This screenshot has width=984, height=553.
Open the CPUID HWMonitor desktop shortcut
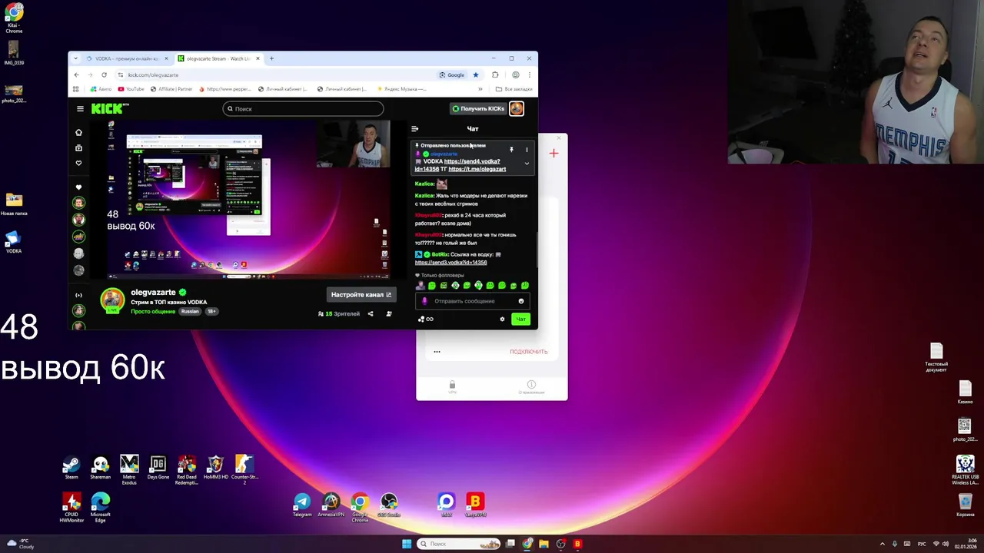[71, 508]
